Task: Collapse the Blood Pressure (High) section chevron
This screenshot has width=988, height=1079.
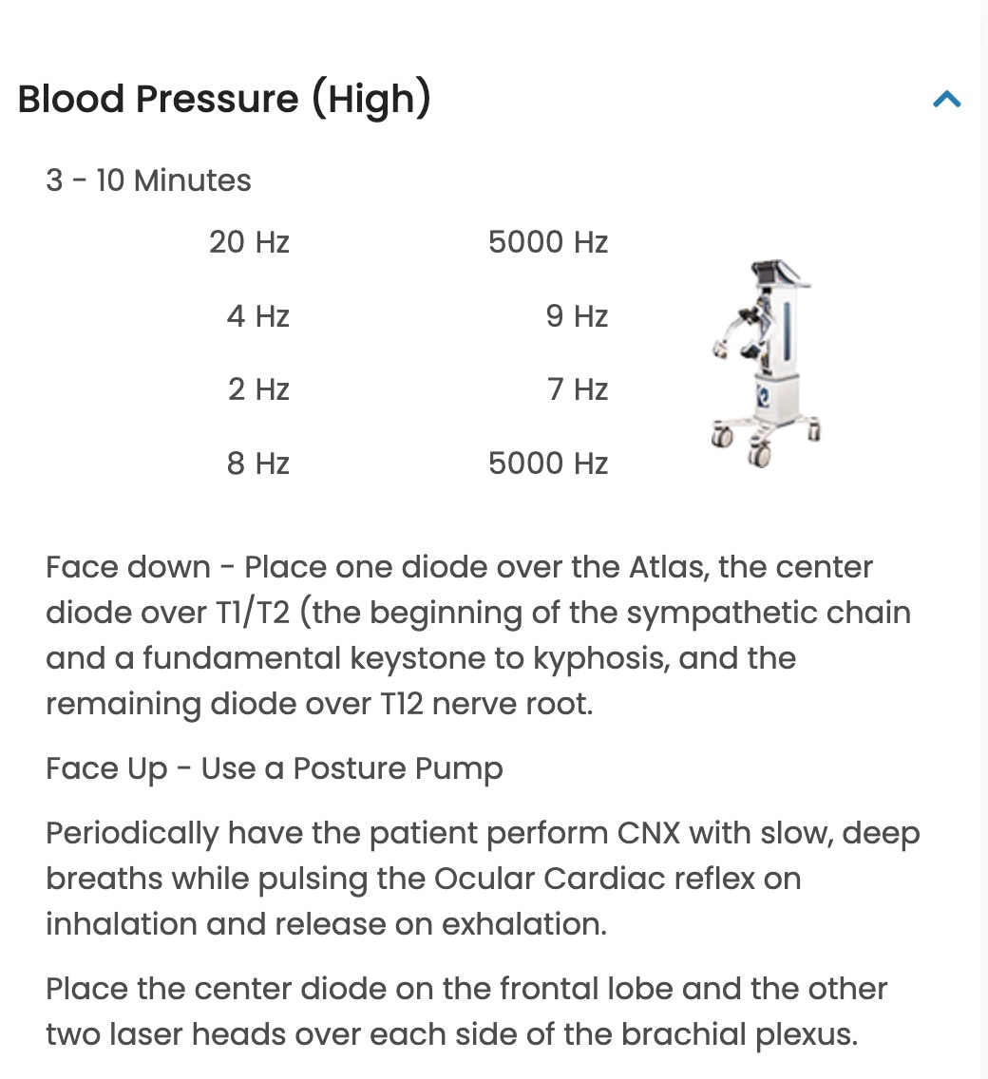Action: coord(947,100)
